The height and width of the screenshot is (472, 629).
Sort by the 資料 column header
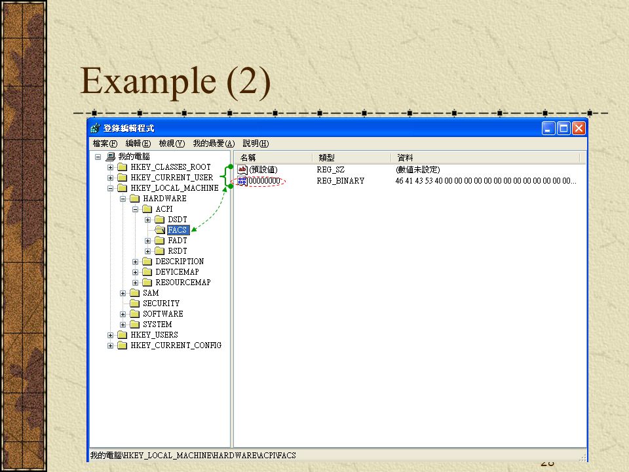tap(486, 158)
